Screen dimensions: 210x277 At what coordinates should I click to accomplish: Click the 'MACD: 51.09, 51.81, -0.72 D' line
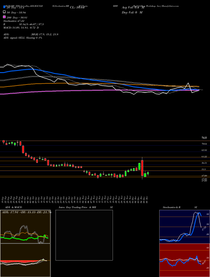click(x=21, y=28)
